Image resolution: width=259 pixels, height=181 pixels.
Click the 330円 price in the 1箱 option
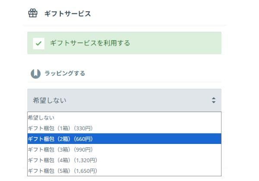pyautogui.click(x=85, y=128)
